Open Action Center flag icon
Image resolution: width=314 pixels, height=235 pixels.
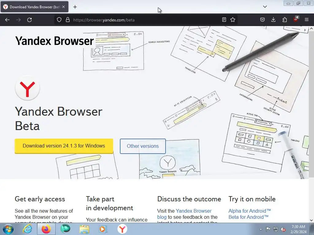(268, 229)
